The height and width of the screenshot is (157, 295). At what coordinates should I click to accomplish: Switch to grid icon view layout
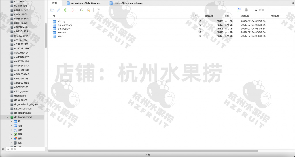click(246, 10)
